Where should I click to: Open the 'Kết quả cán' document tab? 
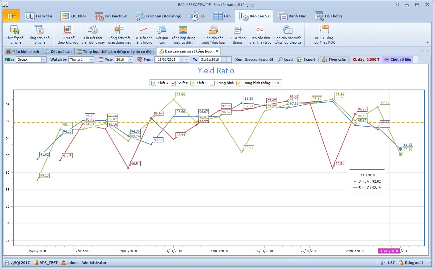coord(58,51)
